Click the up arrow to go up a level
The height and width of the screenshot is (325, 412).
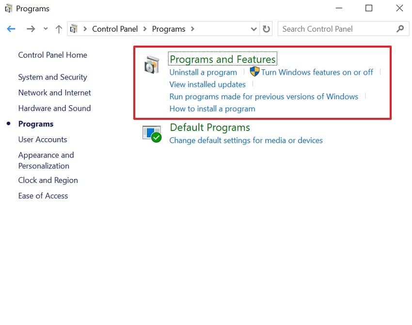point(58,29)
